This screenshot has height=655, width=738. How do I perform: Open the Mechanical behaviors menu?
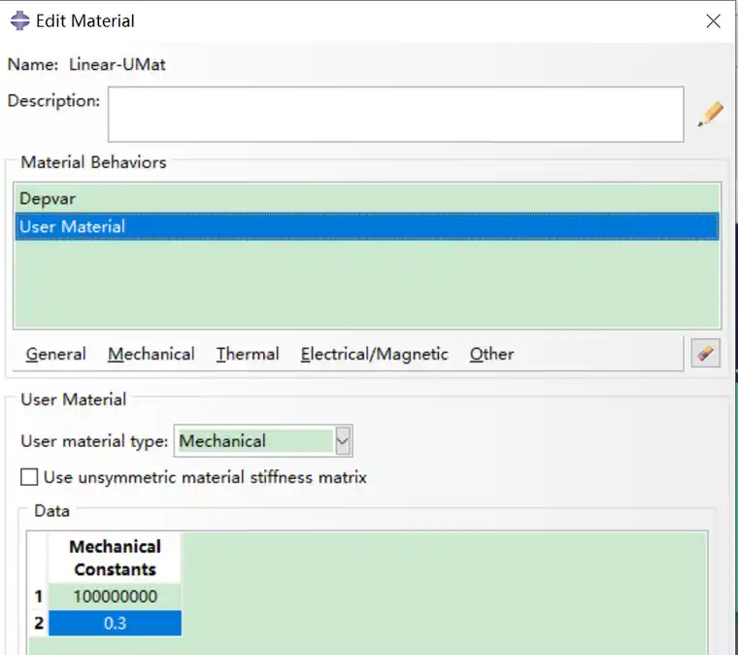coord(151,355)
